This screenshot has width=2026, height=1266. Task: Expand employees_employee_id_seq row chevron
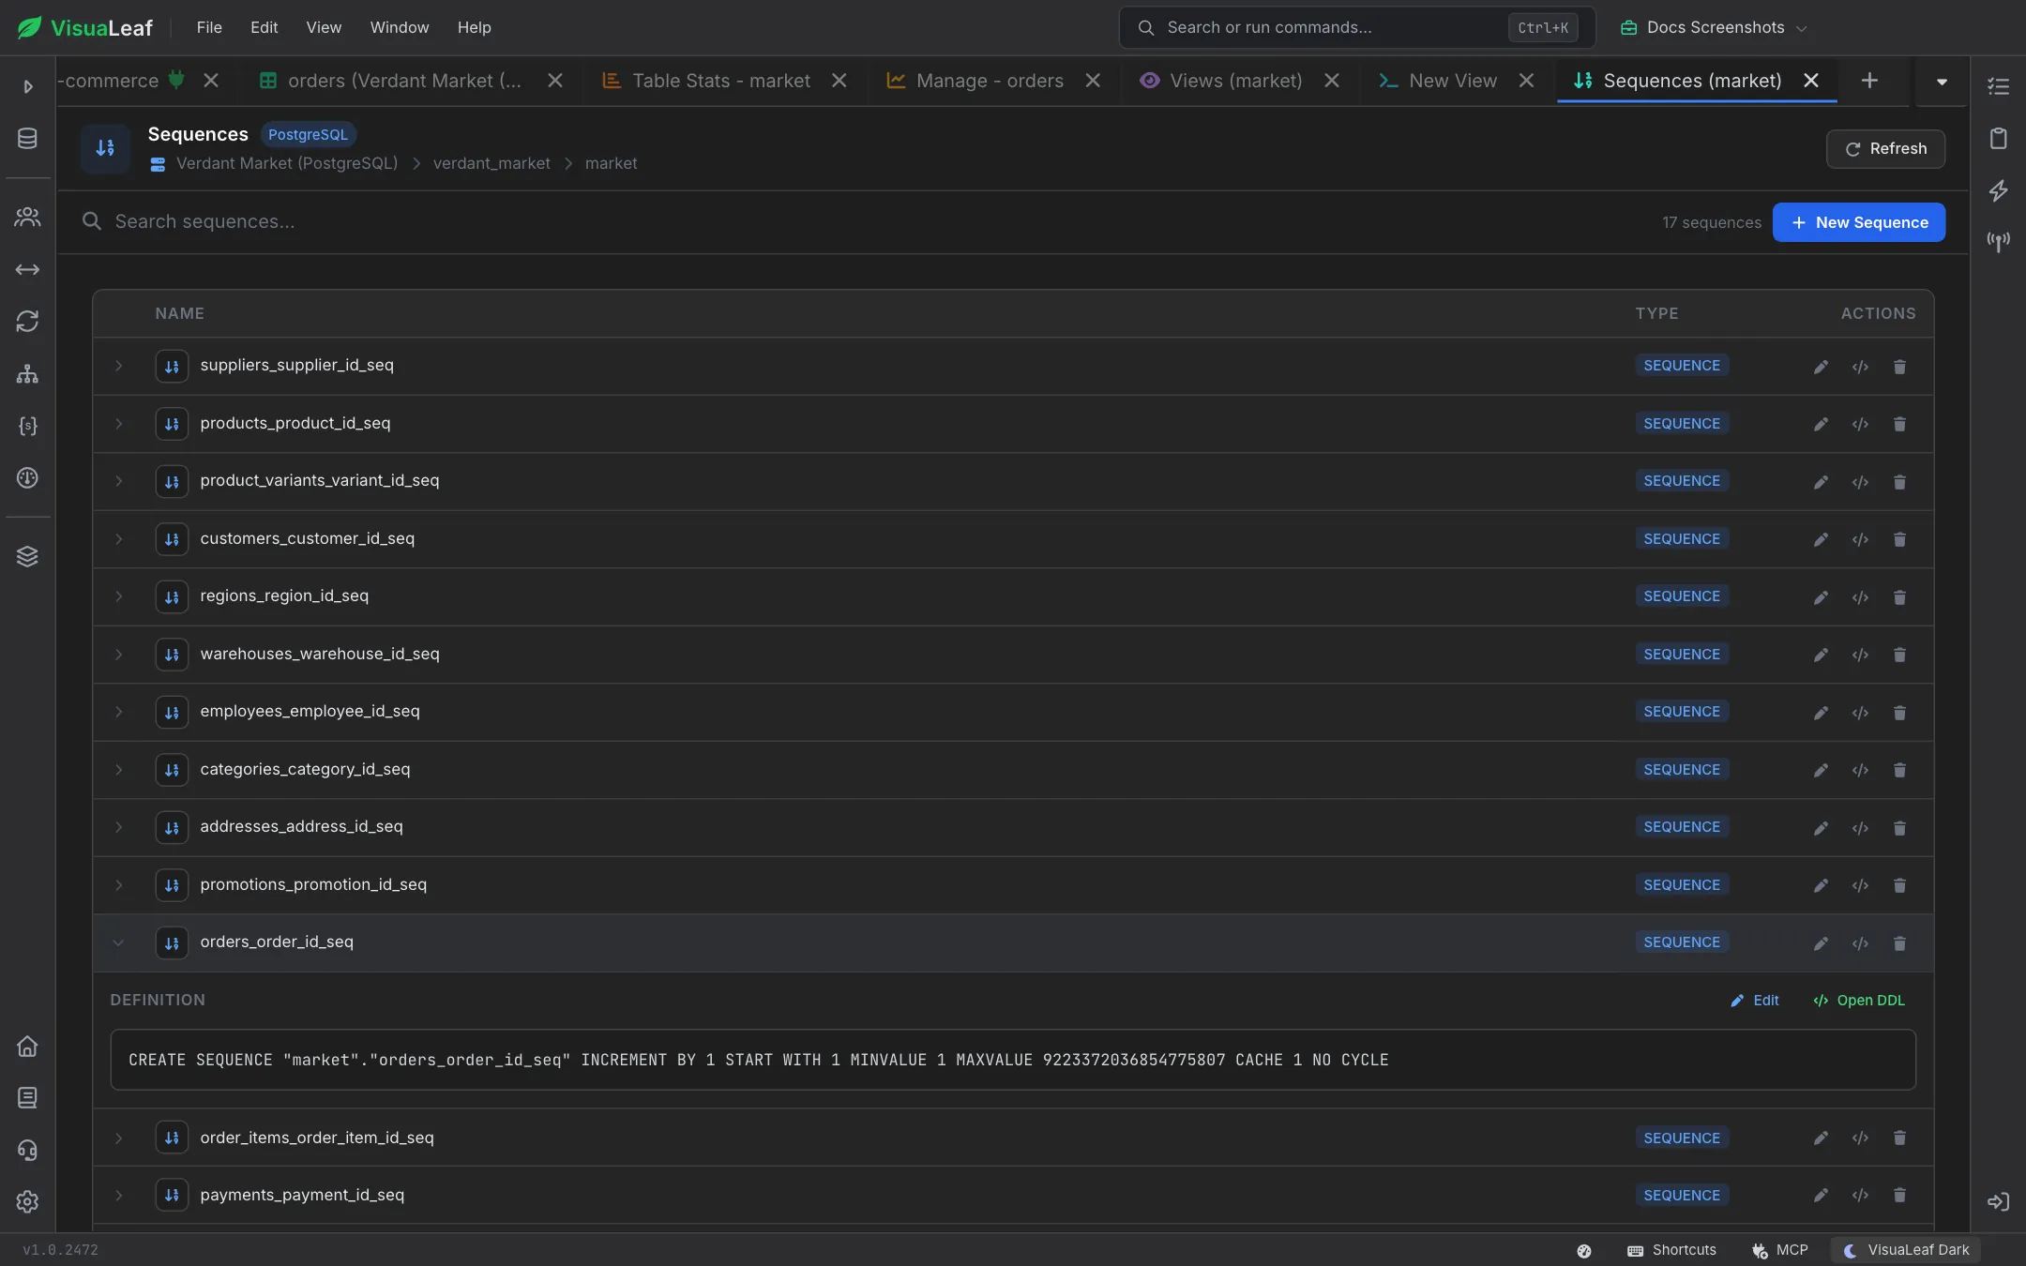(x=119, y=712)
